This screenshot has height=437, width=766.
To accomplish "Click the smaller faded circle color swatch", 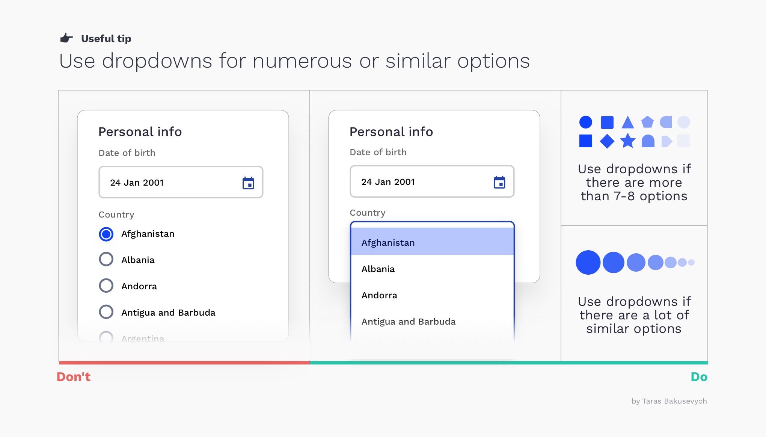I will coord(692,262).
